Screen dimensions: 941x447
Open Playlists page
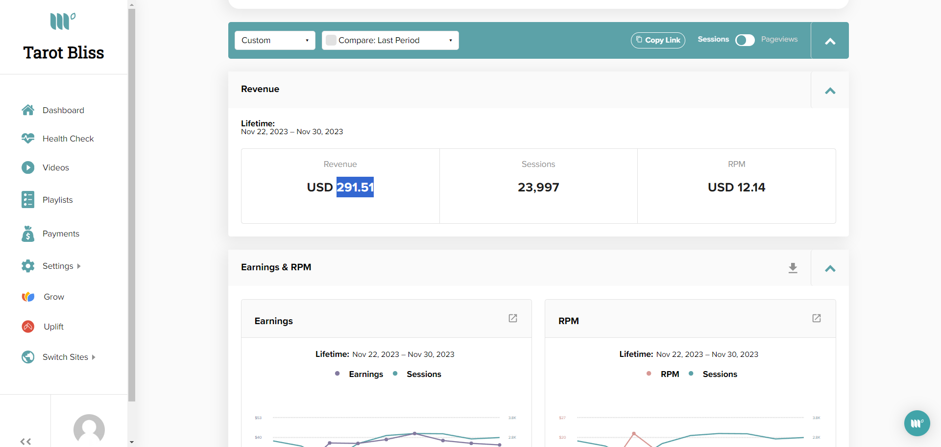pos(57,200)
